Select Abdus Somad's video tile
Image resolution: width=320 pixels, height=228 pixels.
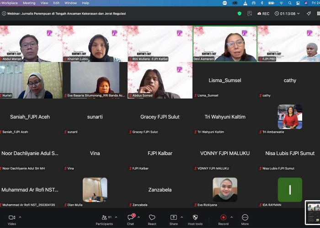pyautogui.click(x=160, y=80)
